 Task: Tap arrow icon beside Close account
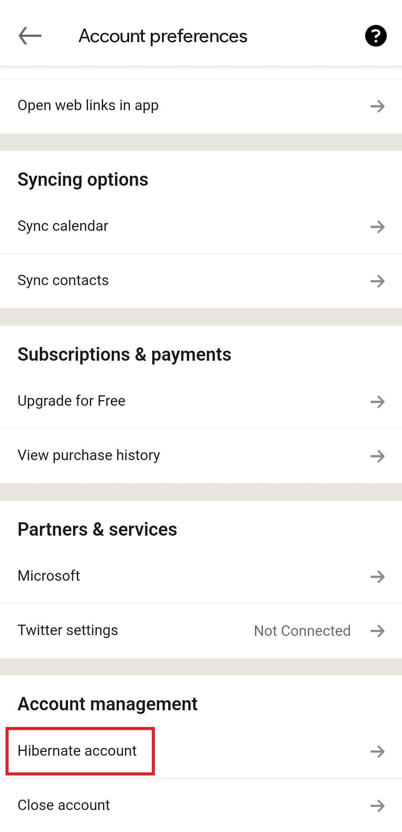click(x=377, y=806)
